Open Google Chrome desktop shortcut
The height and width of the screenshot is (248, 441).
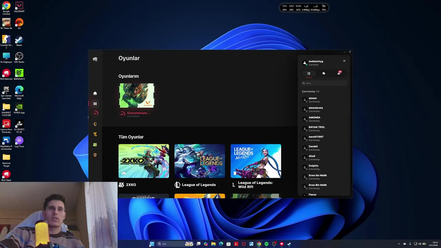[6, 8]
